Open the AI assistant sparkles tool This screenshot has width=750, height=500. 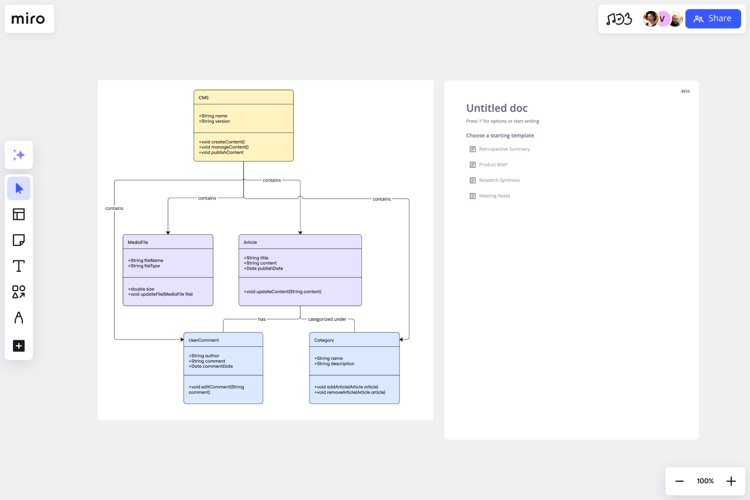pos(19,155)
